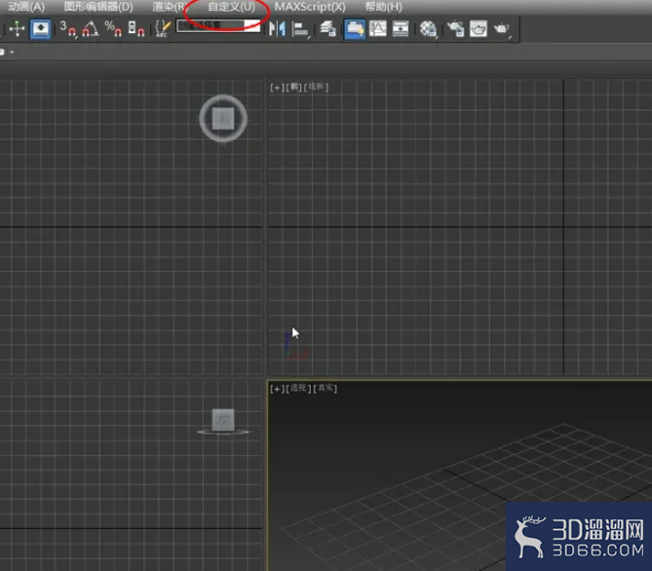This screenshot has width=652, height=571.
Task: Click the top viewport ViewCube face
Action: (x=223, y=118)
